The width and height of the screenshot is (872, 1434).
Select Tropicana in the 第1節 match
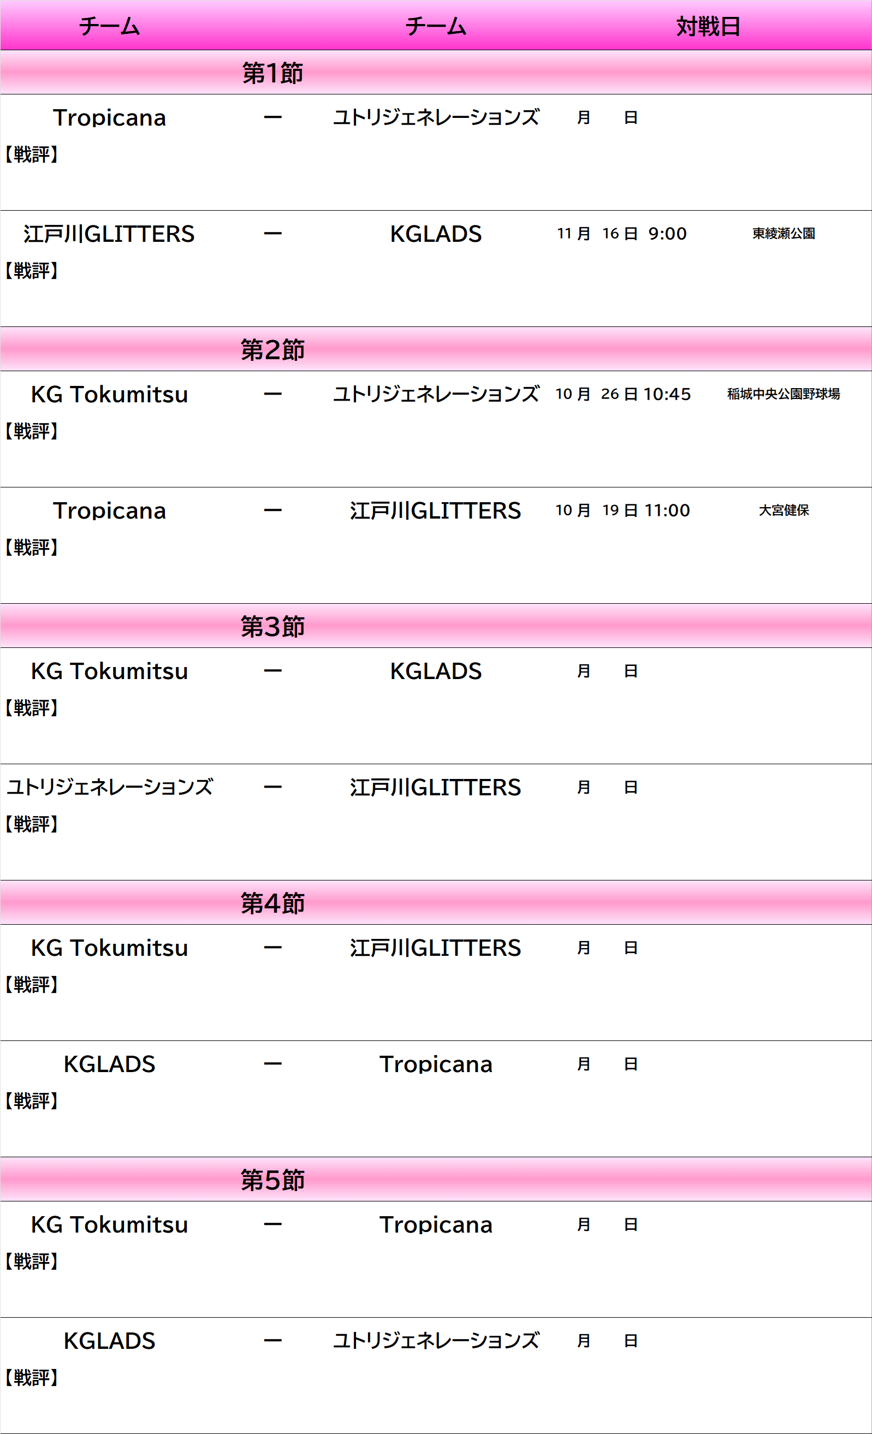point(109,118)
